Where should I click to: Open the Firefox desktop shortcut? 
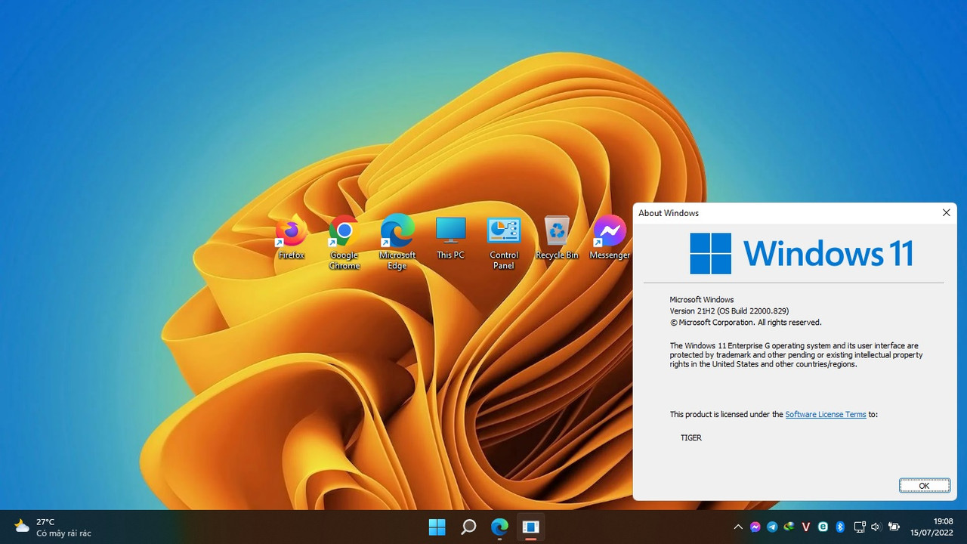point(291,237)
